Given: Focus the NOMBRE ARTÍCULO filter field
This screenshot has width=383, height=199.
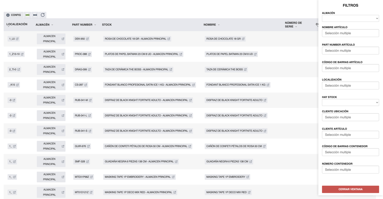Looking at the screenshot, I should [350, 33].
